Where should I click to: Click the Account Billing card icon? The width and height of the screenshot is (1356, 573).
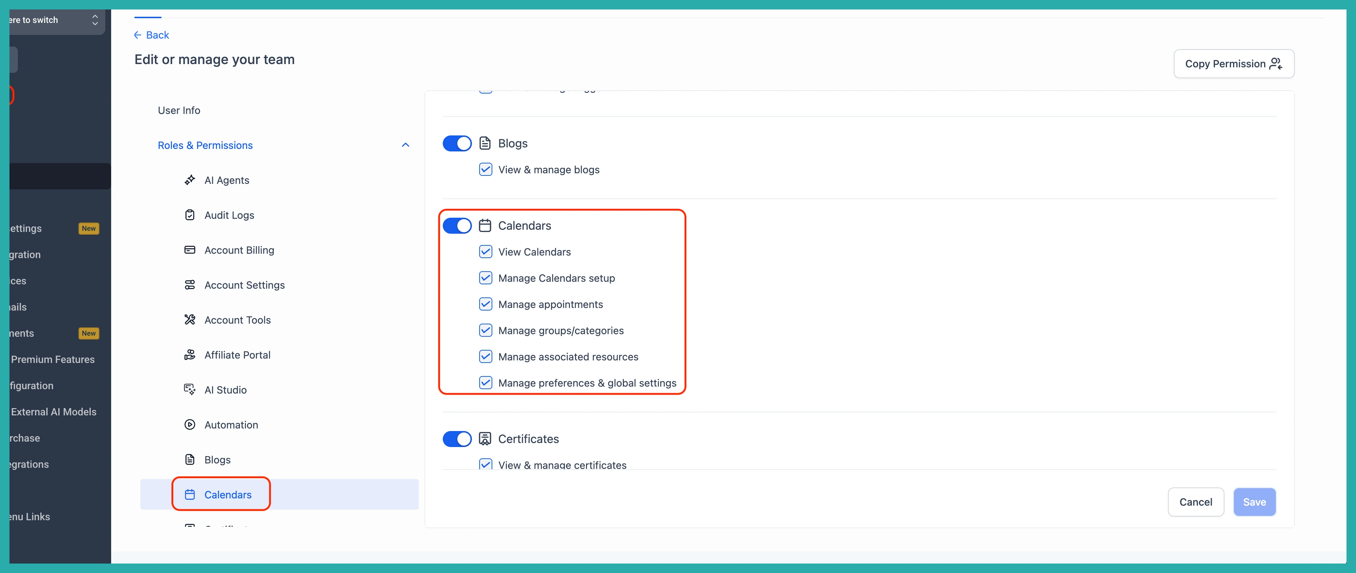click(189, 250)
